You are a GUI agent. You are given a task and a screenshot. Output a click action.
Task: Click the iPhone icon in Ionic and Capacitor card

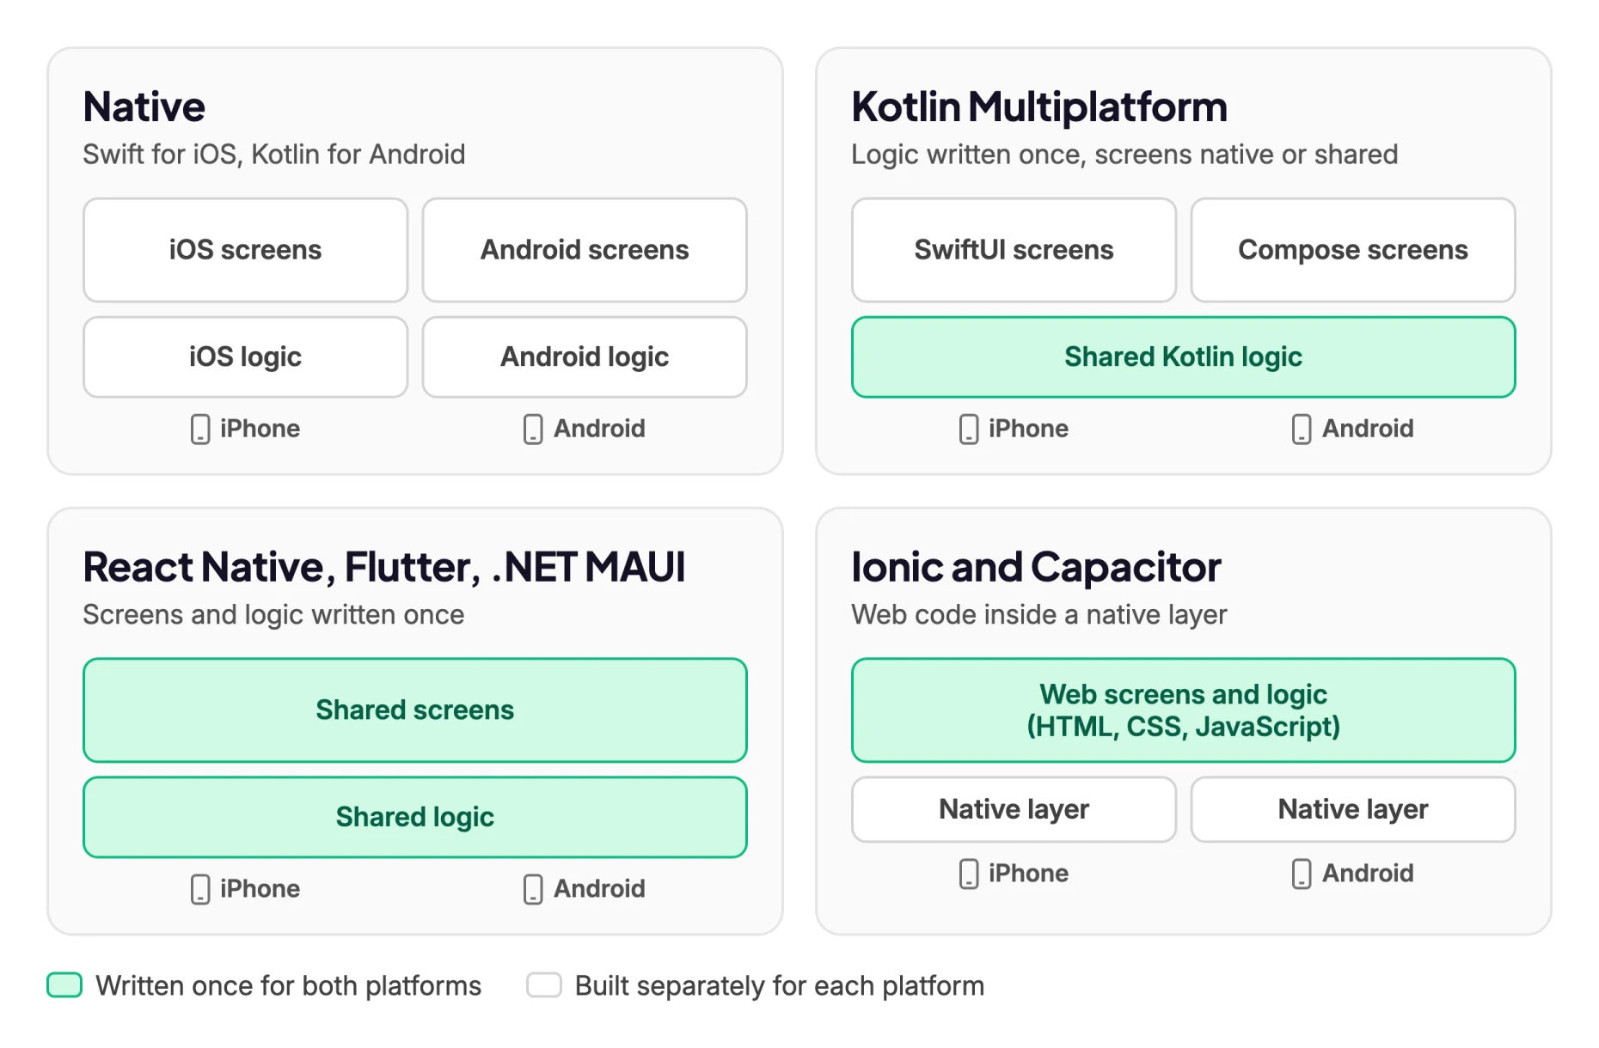click(x=969, y=874)
